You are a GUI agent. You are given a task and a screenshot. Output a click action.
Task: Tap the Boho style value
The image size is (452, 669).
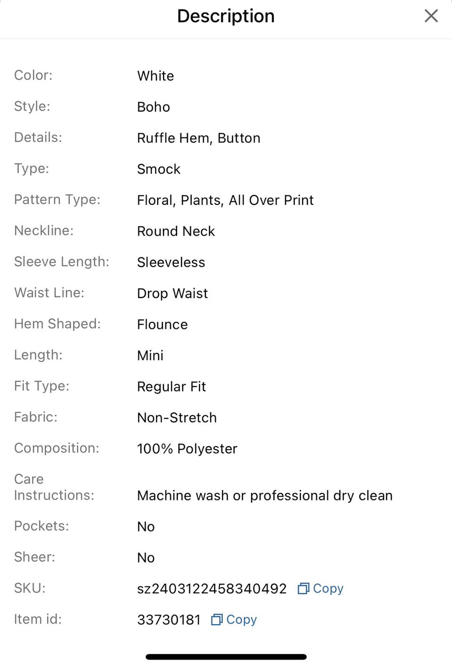(153, 107)
